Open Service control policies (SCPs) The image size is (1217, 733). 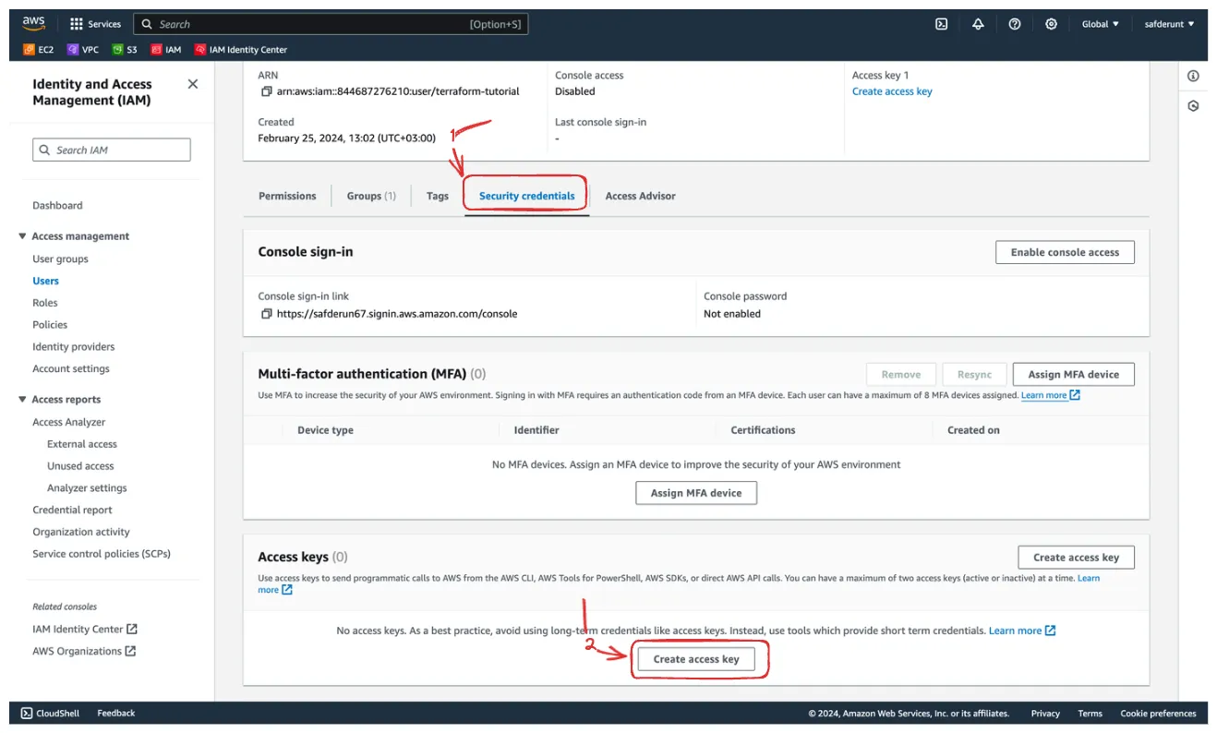coord(102,554)
